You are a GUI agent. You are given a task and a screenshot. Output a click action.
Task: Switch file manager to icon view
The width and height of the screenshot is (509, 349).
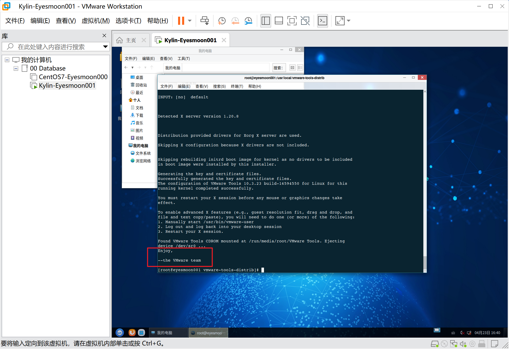tap(292, 68)
